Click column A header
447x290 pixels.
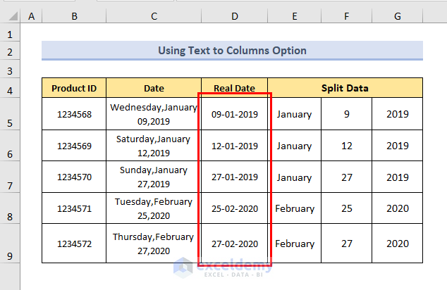coord(32,15)
